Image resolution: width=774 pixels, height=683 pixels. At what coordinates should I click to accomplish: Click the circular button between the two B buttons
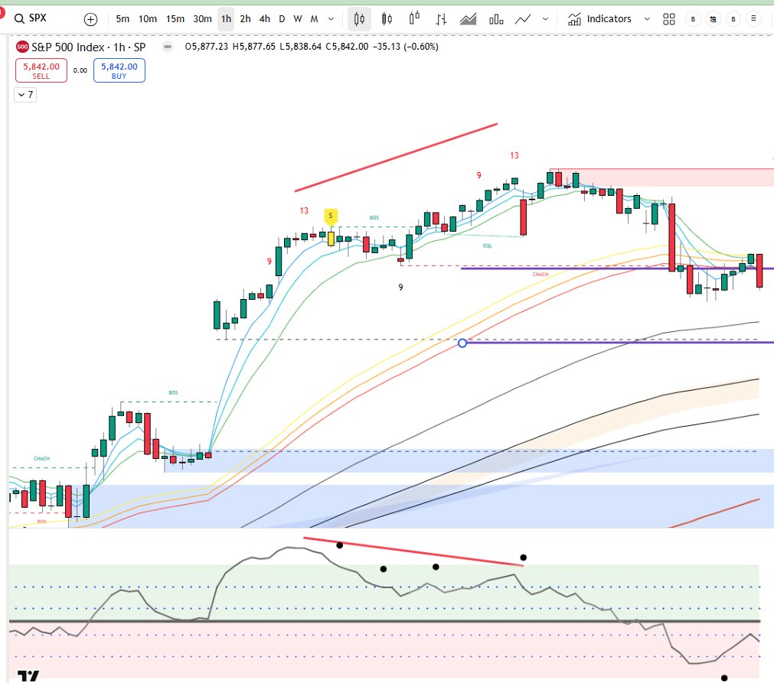tap(714, 19)
